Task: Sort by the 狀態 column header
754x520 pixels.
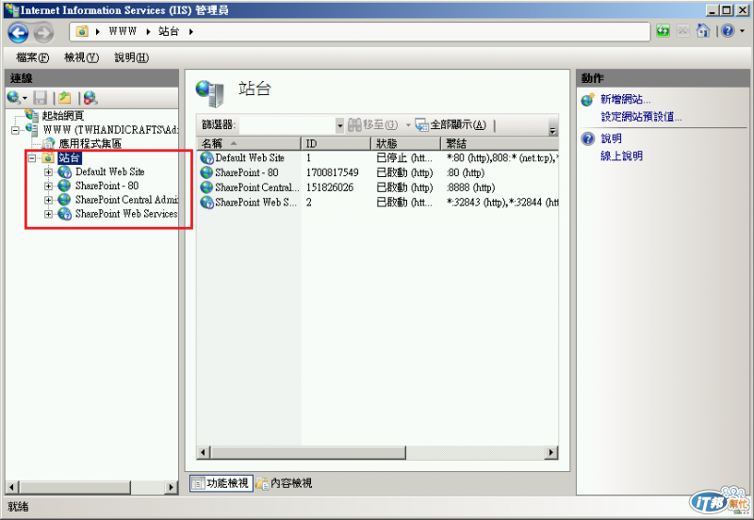Action: 405,143
